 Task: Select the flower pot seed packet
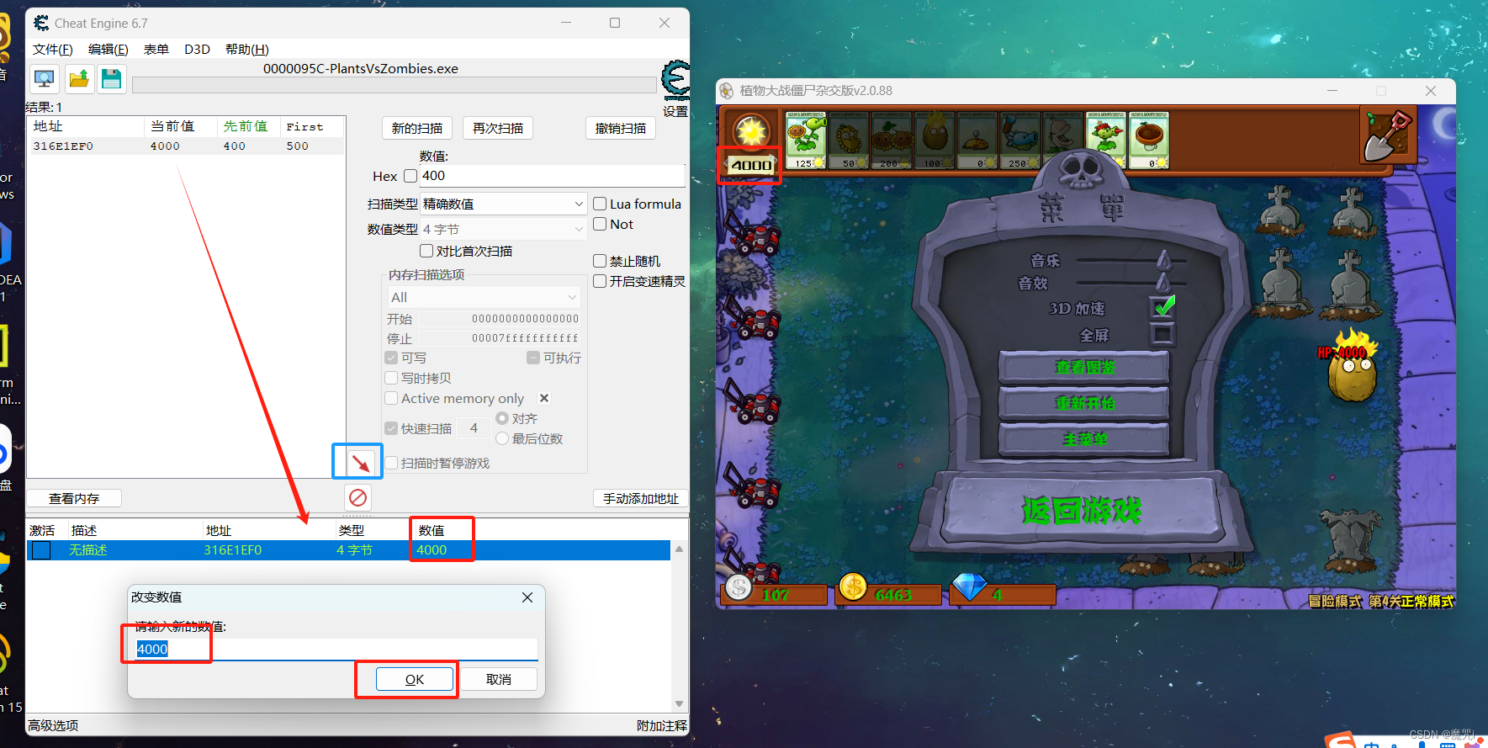coord(1149,140)
